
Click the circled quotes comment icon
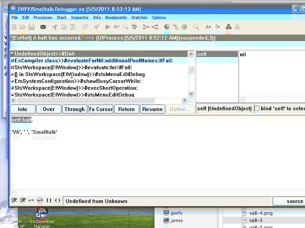(x=40, y=200)
